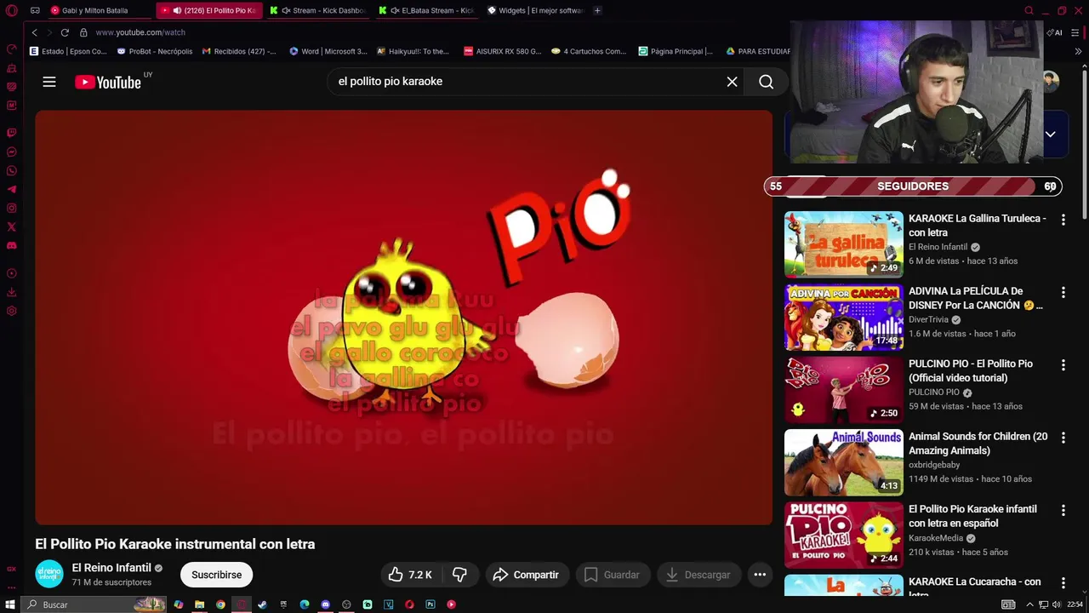Open Discord in Opera sidebar
1089x613 pixels.
point(12,245)
